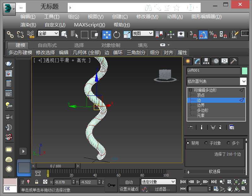Screen dimensions: 252x196
Task: Open the 渲染(R) menu
Action: [x=28, y=25]
